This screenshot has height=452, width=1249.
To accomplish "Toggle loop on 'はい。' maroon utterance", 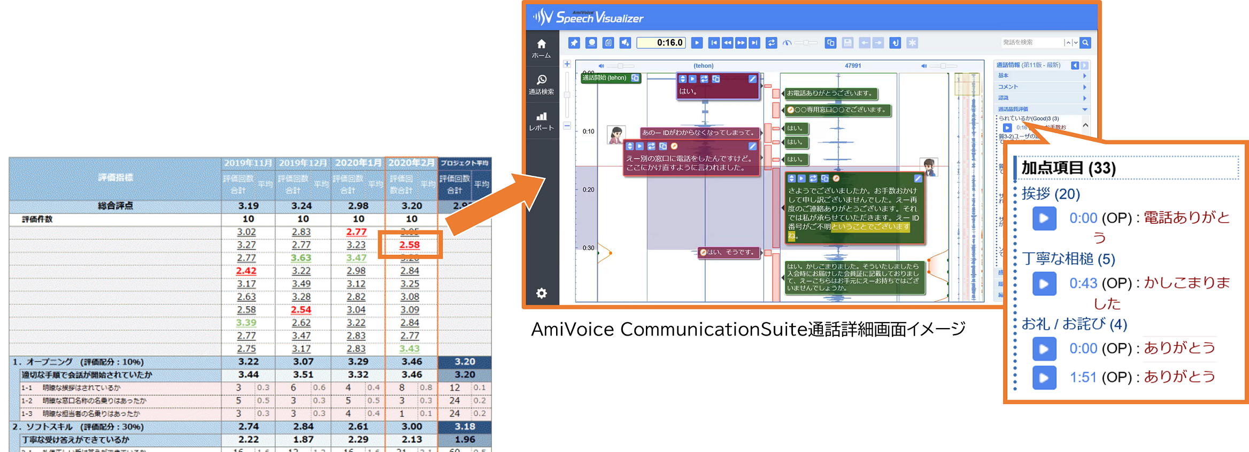I will tap(704, 79).
